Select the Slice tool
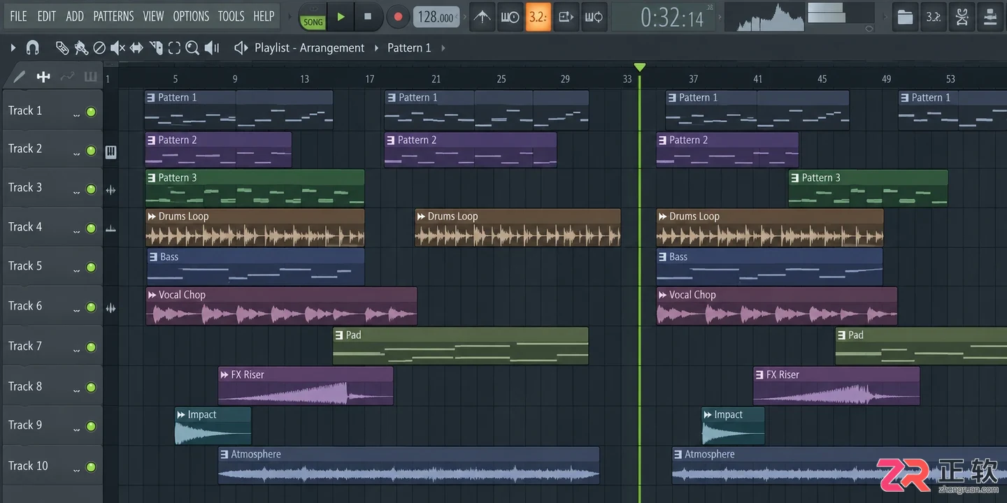Viewport: 1007px width, 503px height. coord(156,48)
